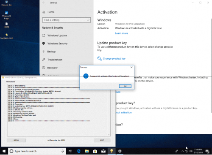
Task: Click the activation link below product key heading
Action: pyautogui.click(x=124, y=112)
